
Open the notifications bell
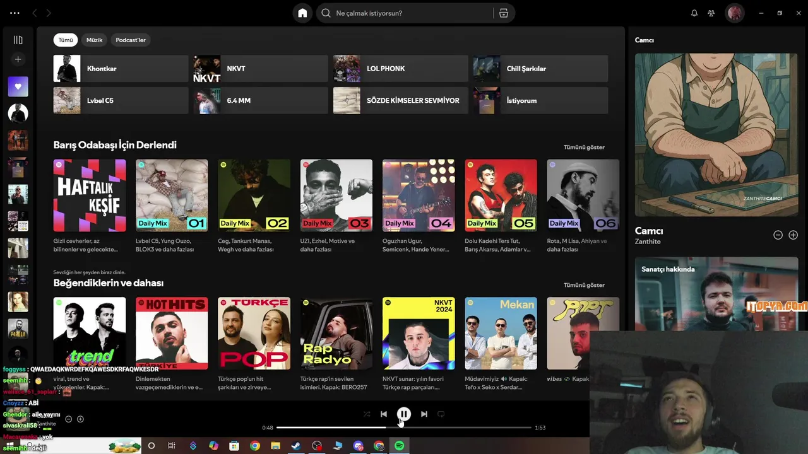(694, 13)
